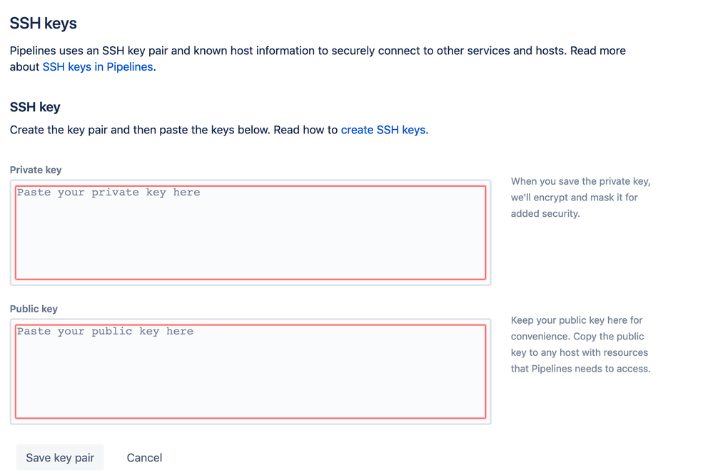The height and width of the screenshot is (475, 713).
Task: Click the Save key pair button
Action: click(x=60, y=457)
